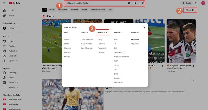The height and width of the screenshot is (110, 208).
Task: Choose duration Under 3 minutes
Action: 87,40
